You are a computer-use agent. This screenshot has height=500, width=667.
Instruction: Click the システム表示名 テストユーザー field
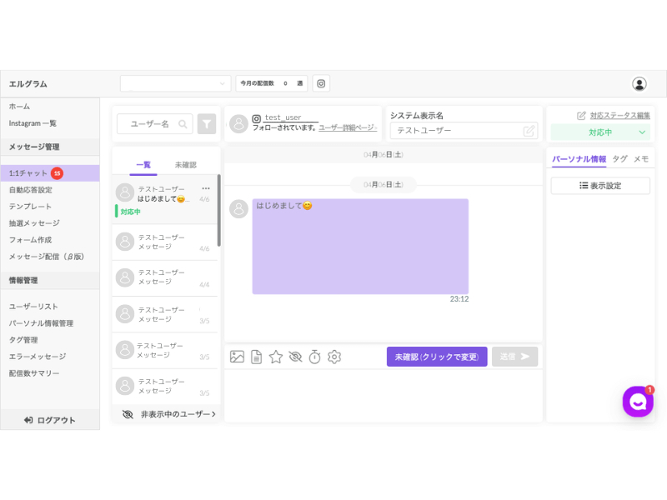464,131
